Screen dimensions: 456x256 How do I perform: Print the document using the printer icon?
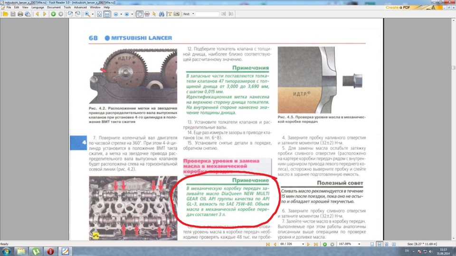click(20, 14)
